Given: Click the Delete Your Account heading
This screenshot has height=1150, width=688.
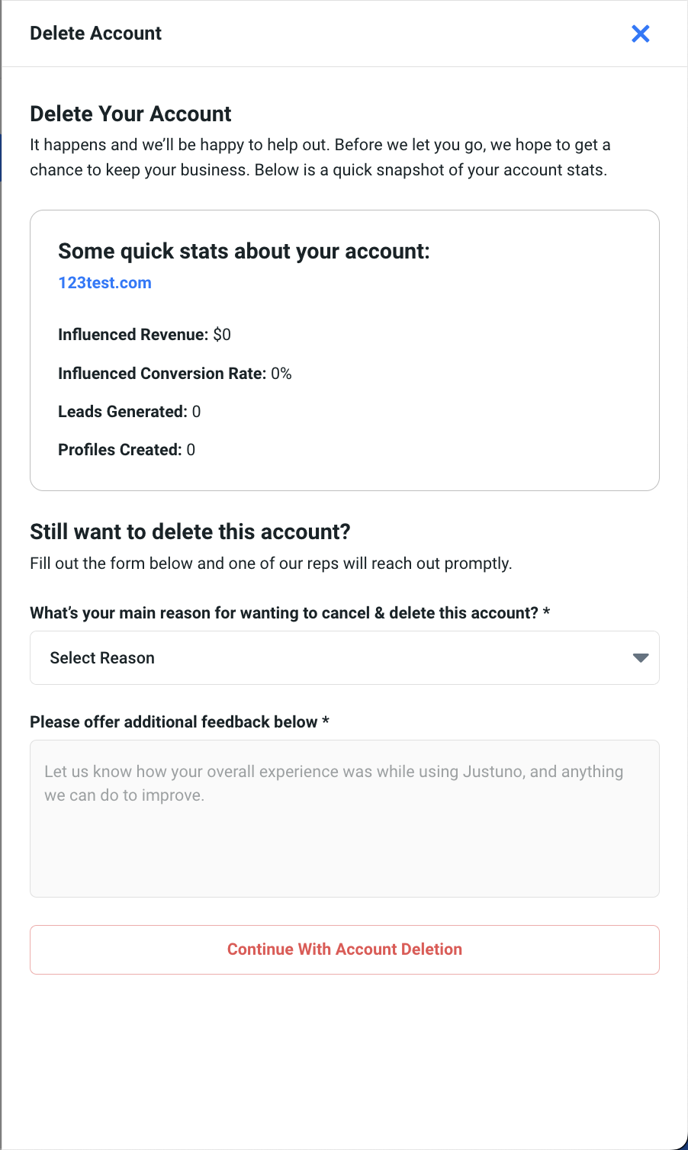Looking at the screenshot, I should click(130, 114).
